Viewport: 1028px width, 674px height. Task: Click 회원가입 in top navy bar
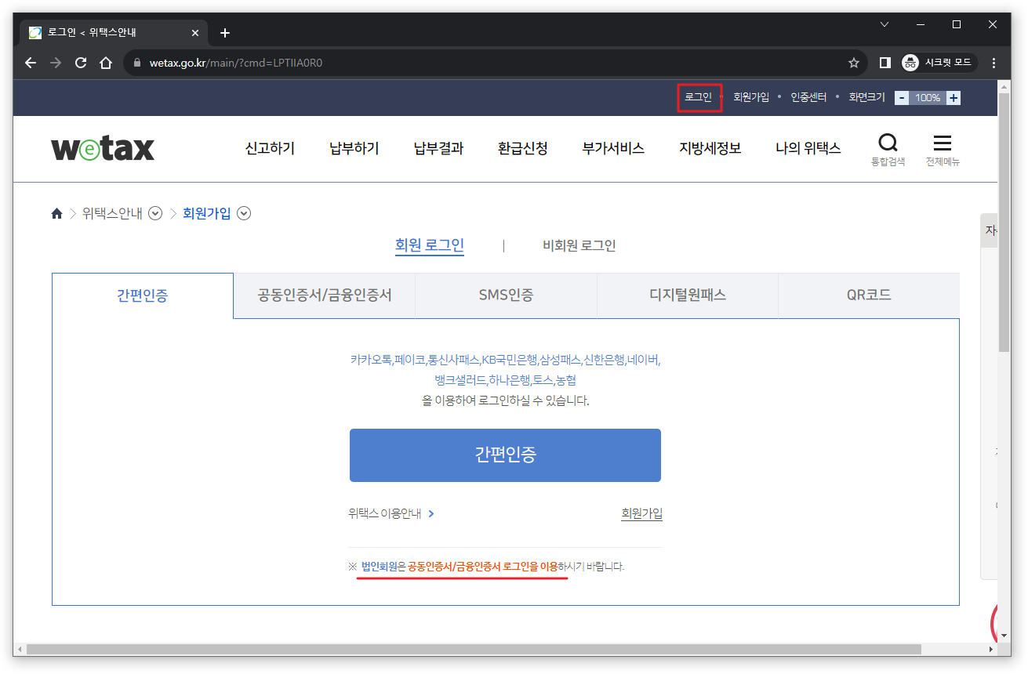pyautogui.click(x=751, y=97)
